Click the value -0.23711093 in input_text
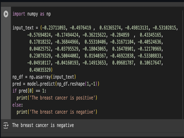This screenshot has width=184, height=138. click(x=54, y=28)
